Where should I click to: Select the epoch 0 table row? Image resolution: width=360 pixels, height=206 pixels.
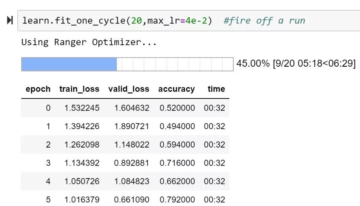click(x=125, y=108)
